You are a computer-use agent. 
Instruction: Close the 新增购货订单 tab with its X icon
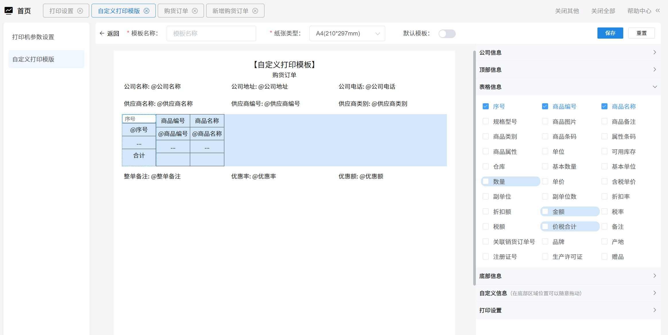pyautogui.click(x=255, y=11)
